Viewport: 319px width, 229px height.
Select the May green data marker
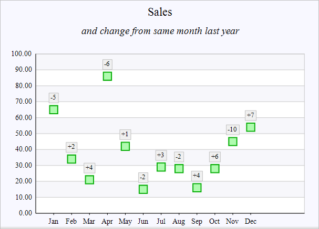tap(125, 146)
